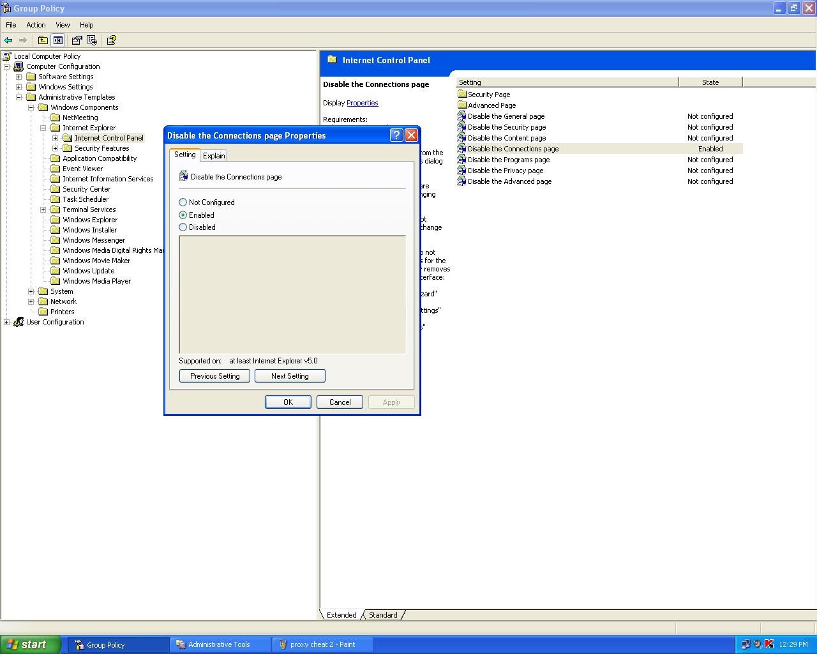Switch to Administrative Tools in taskbar
Viewport: 817px width, 654px height.
point(220,644)
